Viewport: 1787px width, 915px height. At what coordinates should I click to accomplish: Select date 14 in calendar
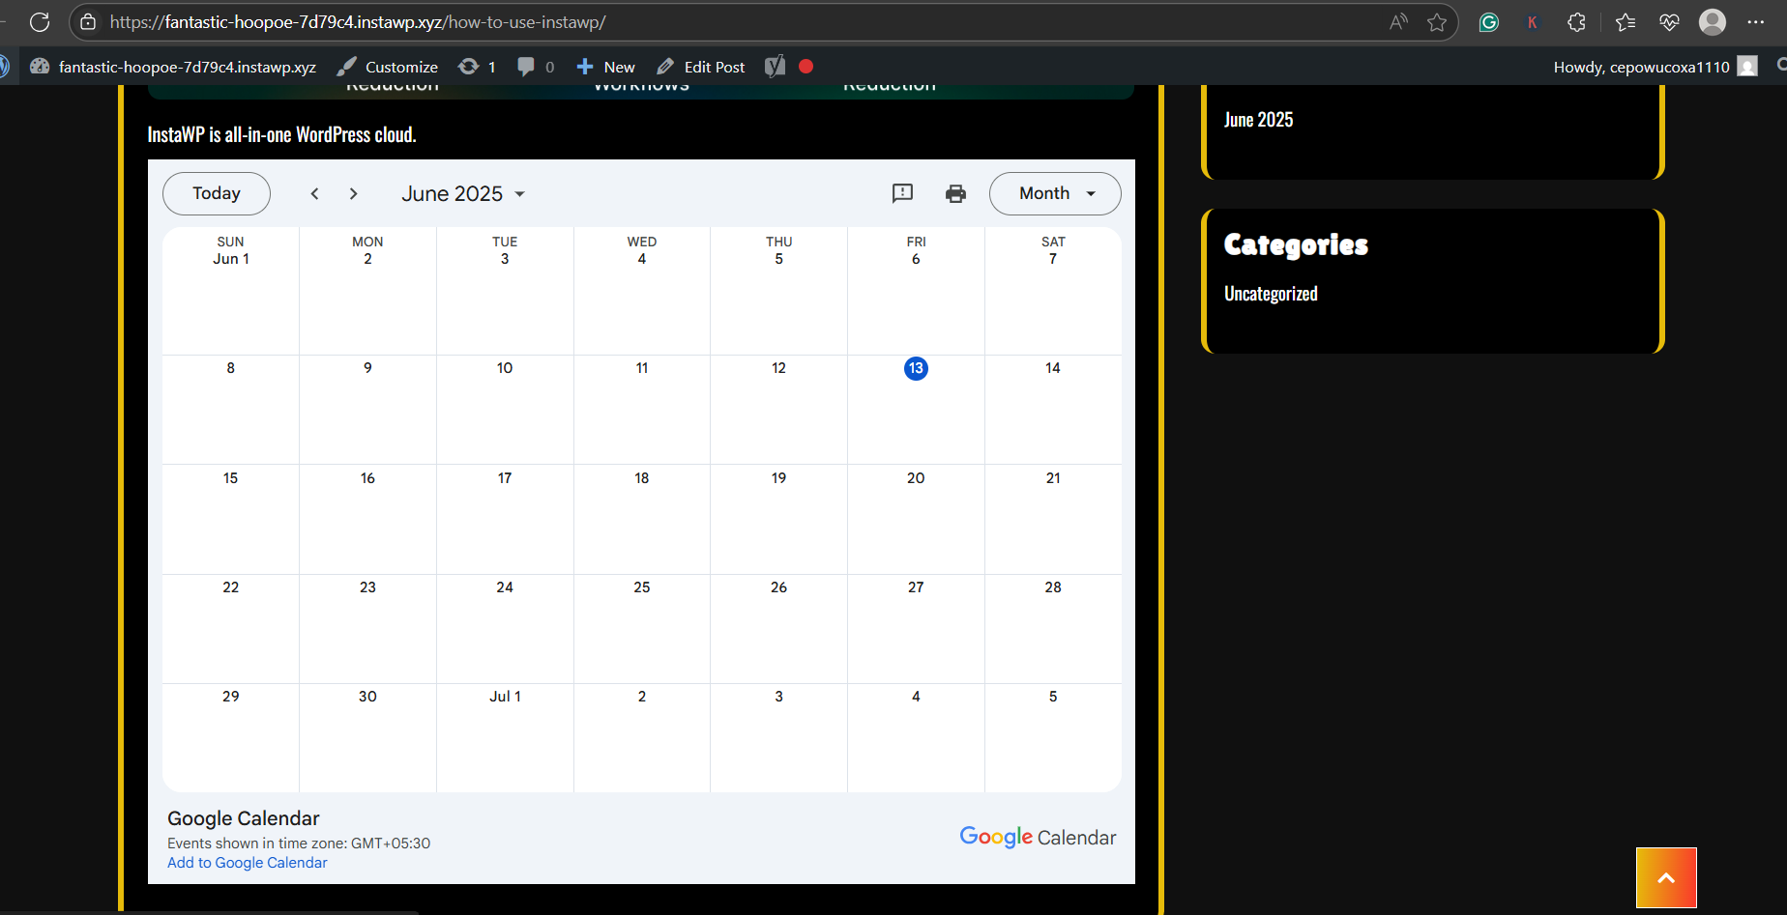(x=1053, y=368)
